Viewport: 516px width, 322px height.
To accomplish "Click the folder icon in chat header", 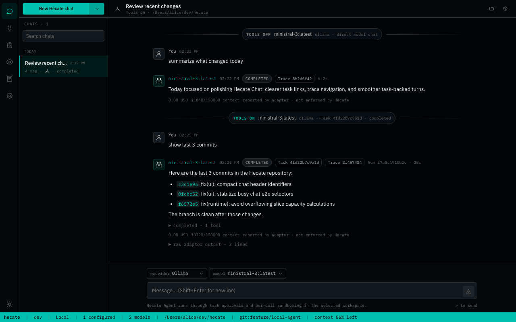I will tap(491, 8).
